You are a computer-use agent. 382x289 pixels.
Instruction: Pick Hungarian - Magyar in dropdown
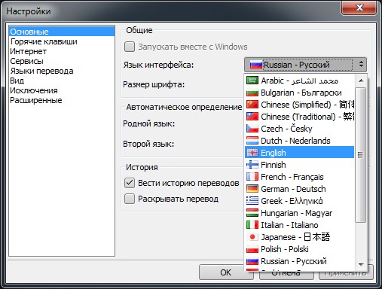point(299,213)
